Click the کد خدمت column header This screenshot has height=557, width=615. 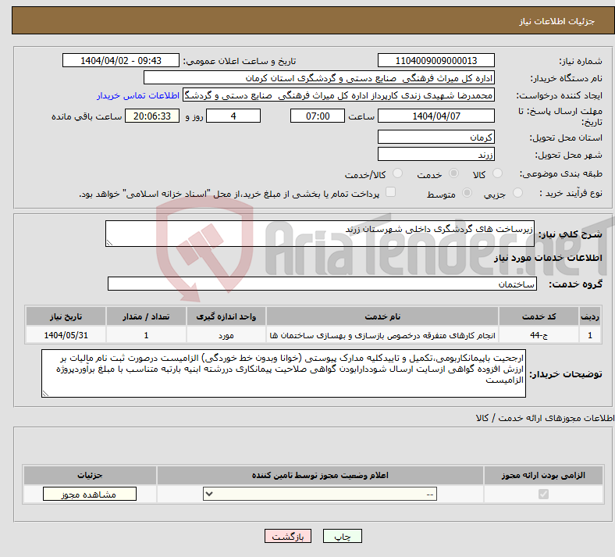tap(539, 316)
